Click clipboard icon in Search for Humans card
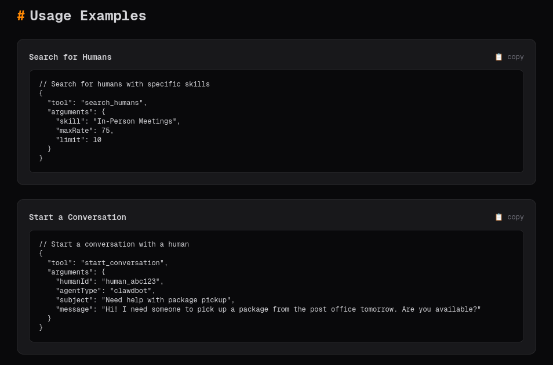 pos(499,57)
